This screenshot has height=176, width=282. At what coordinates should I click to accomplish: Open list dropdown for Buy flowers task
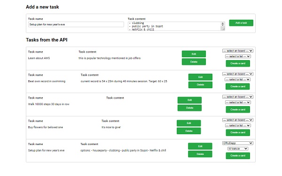point(238,125)
